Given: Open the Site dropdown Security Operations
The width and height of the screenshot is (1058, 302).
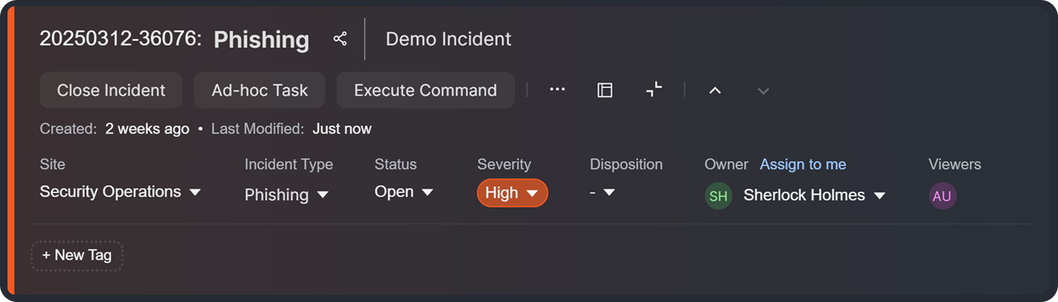Looking at the screenshot, I should pos(120,192).
